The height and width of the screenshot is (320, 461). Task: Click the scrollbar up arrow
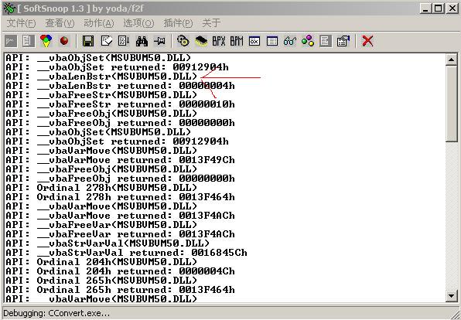coord(451,60)
